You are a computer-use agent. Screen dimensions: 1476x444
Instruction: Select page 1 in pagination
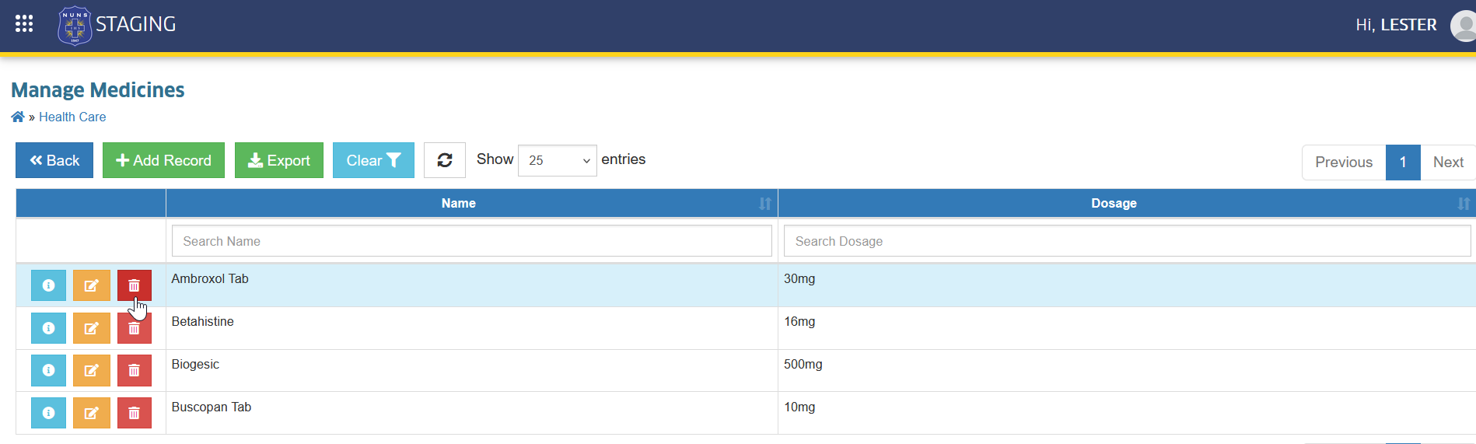pos(1403,163)
